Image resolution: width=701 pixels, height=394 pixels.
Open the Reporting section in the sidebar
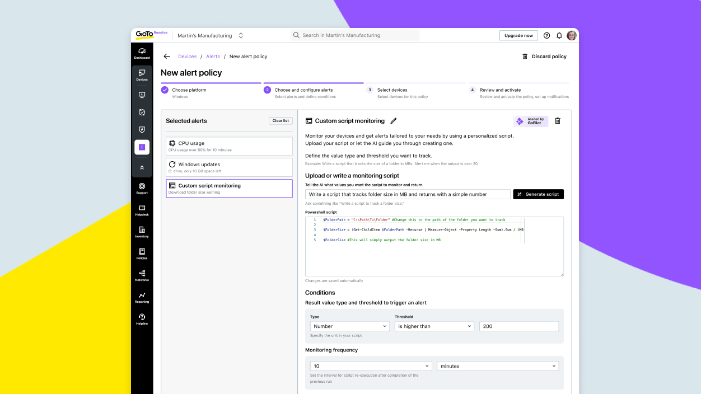(142, 297)
